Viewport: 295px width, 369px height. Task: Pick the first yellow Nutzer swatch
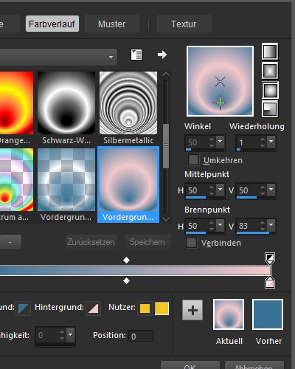click(x=145, y=308)
